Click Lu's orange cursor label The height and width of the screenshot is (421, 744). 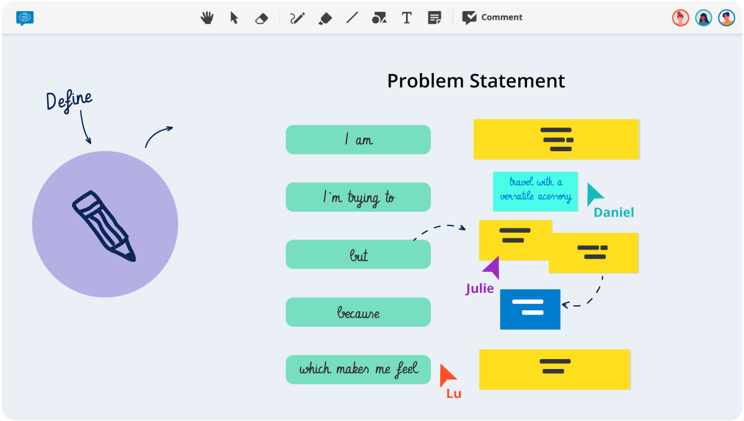click(454, 393)
